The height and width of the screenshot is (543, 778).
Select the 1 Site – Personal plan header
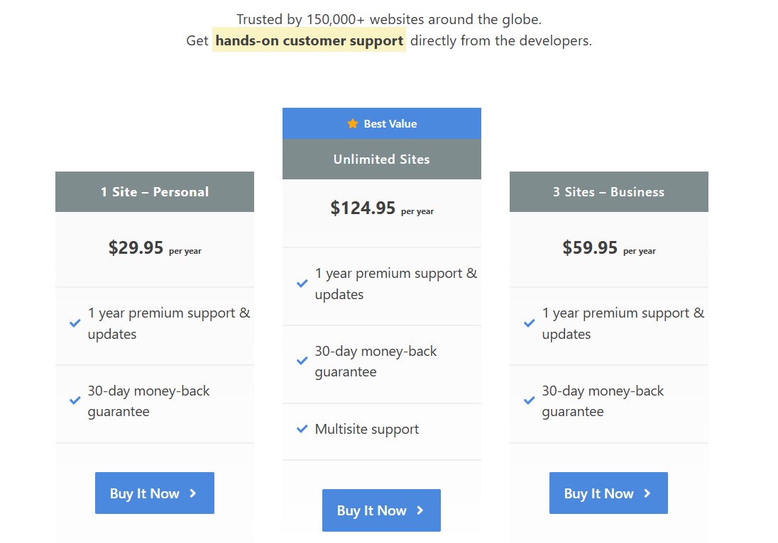(x=154, y=191)
